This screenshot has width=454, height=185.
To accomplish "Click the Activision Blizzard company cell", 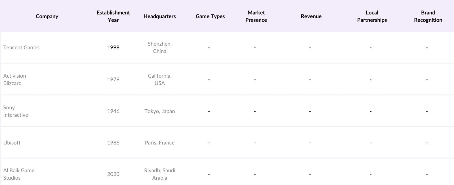I will [15, 80].
